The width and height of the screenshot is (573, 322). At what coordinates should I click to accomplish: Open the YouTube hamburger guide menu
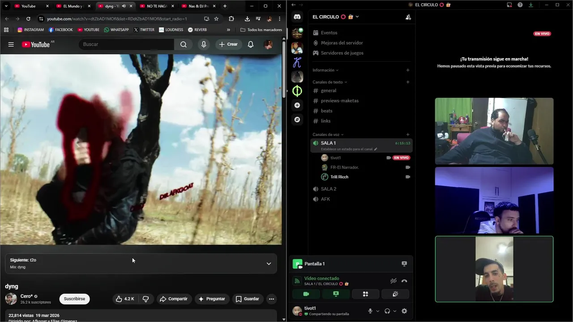(11, 44)
